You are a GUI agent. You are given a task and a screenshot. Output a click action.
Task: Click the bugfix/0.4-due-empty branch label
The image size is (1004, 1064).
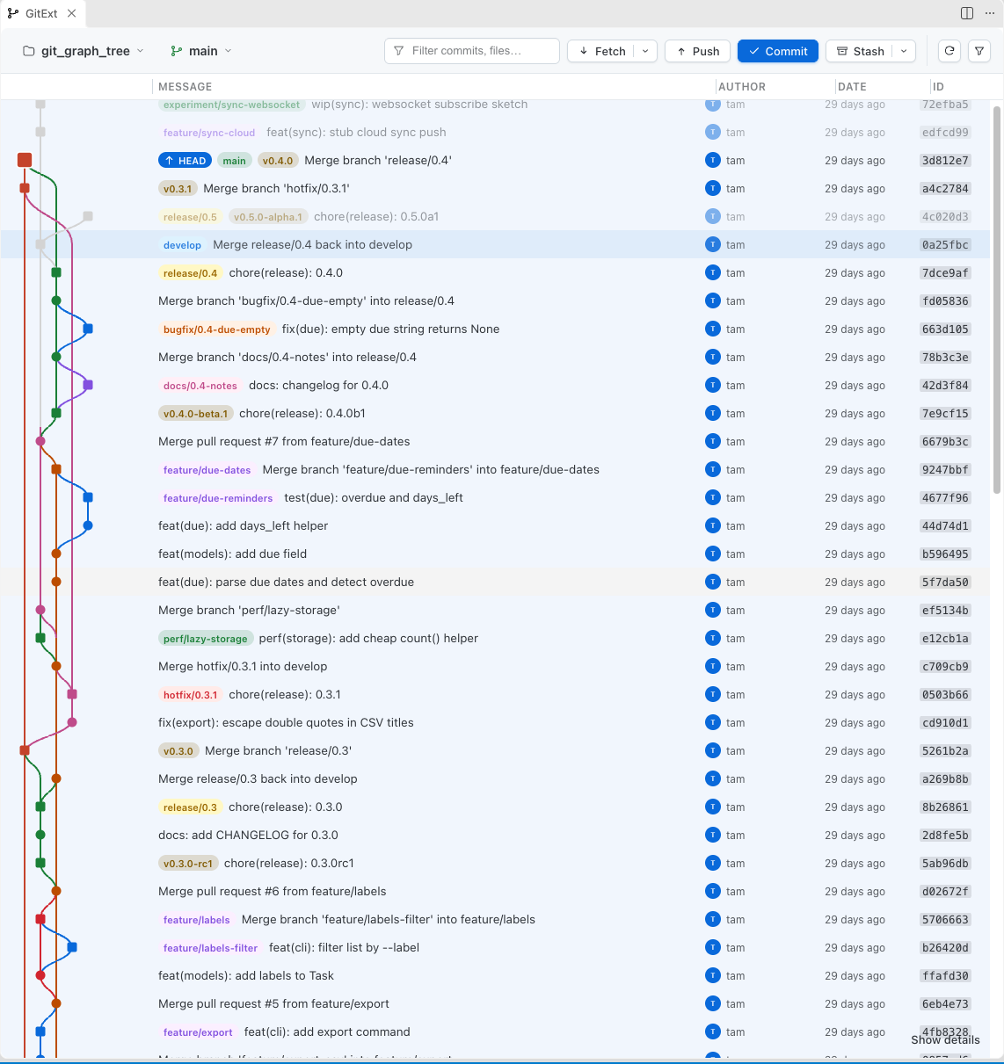(217, 329)
